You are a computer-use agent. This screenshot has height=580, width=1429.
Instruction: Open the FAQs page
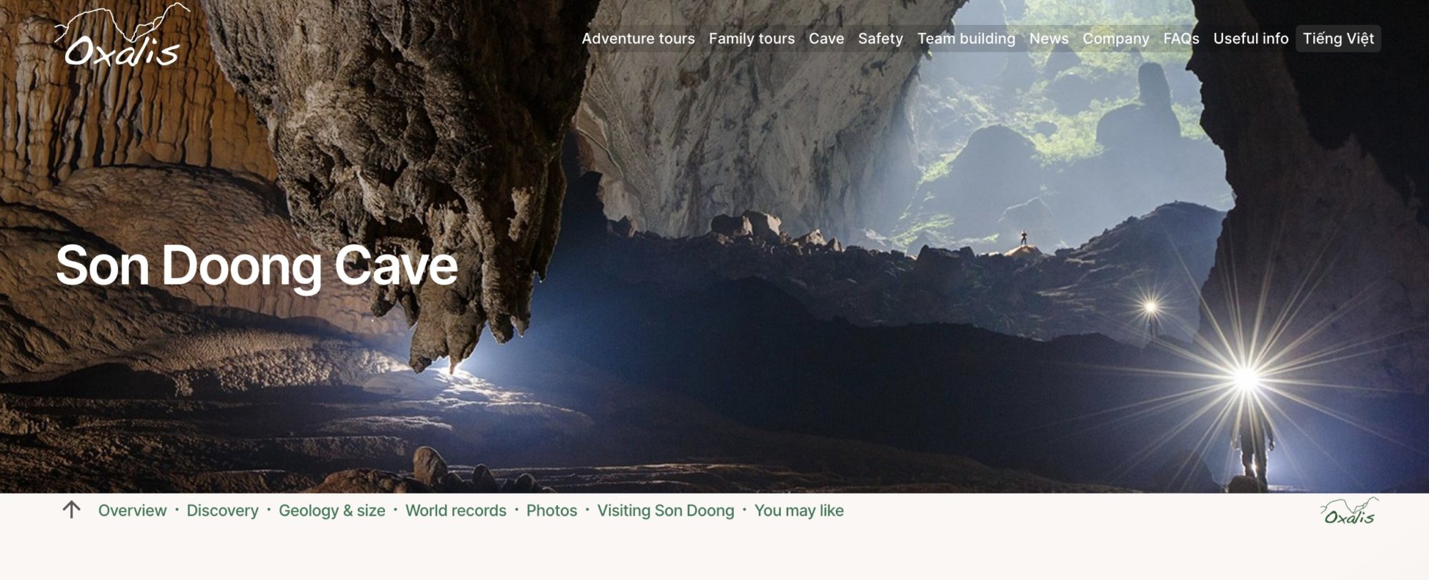[1181, 39]
